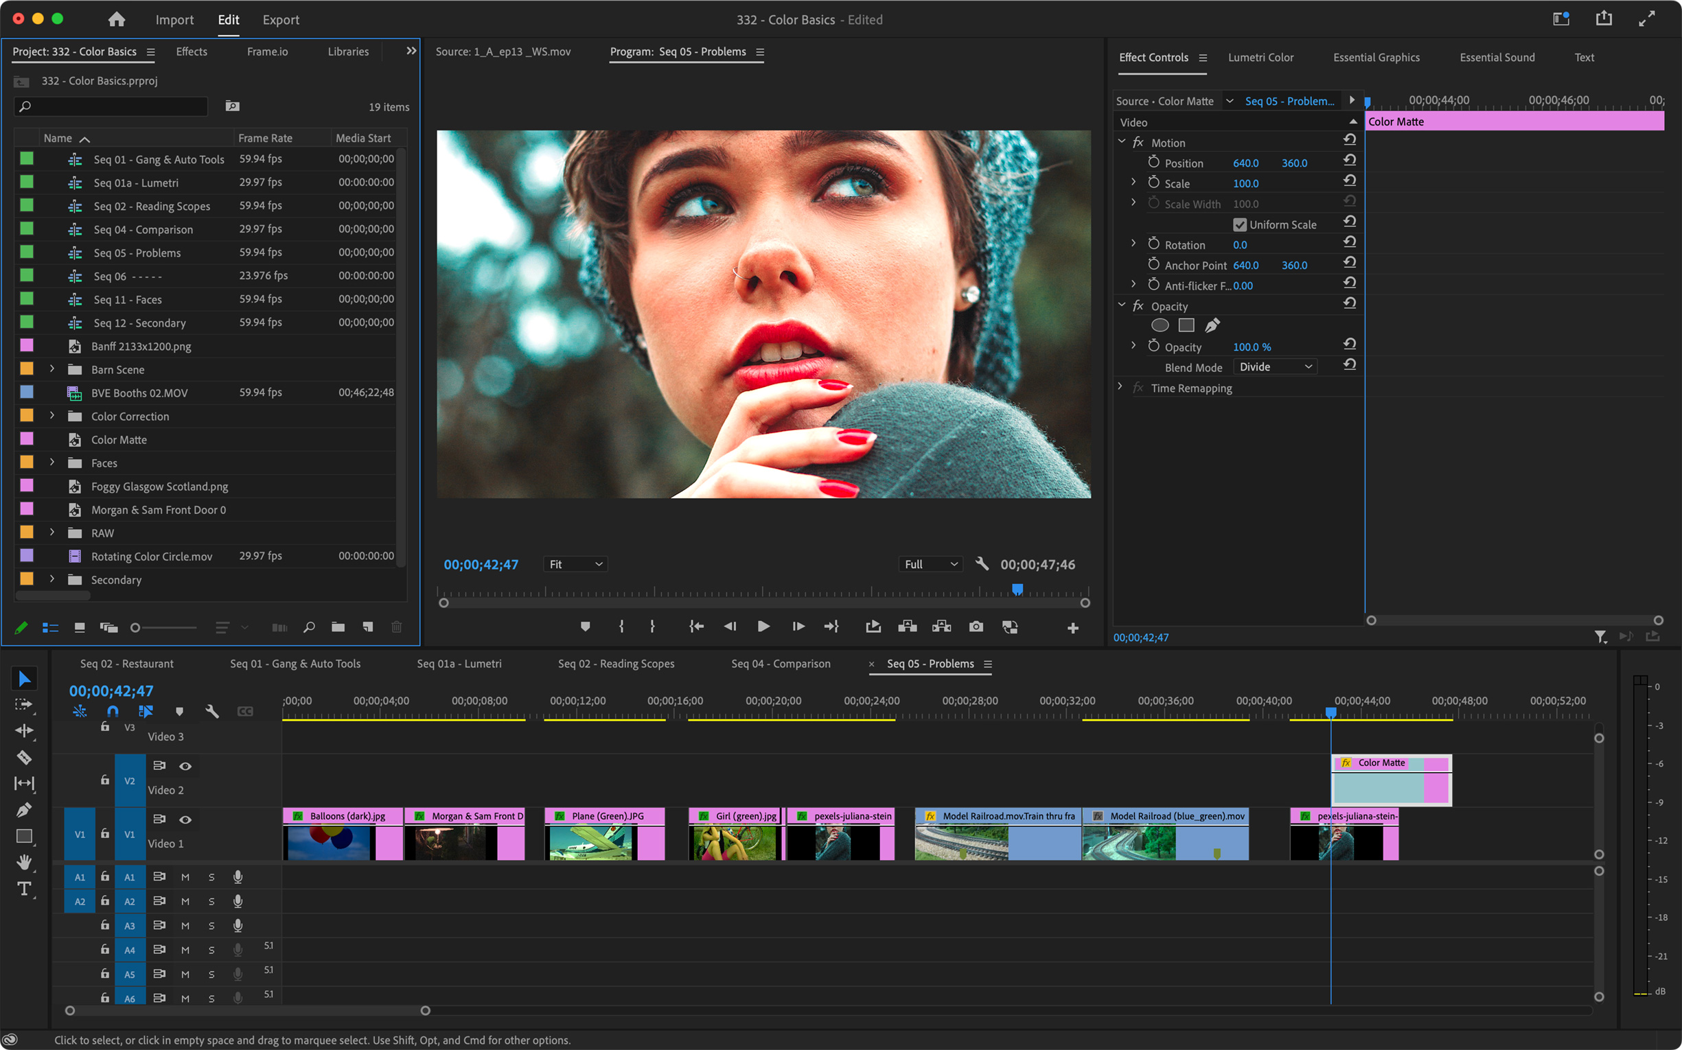This screenshot has width=1682, height=1050.
Task: Export a frame using the camera icon
Action: pyautogui.click(x=976, y=626)
